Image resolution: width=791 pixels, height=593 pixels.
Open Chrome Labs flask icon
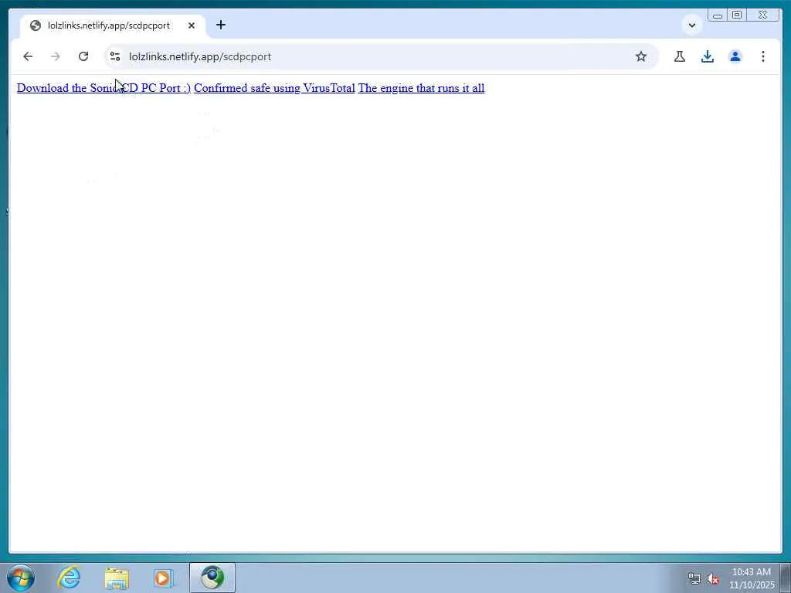tap(680, 56)
